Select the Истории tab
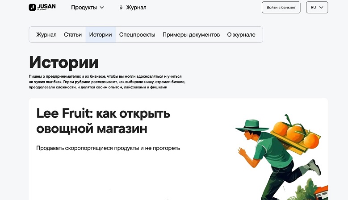Viewport: 348px width, 200px height. coord(101,34)
